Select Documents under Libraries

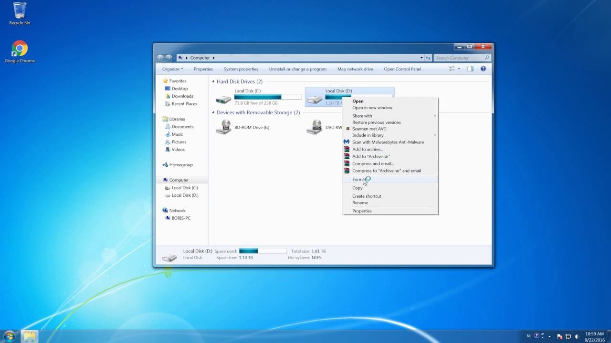pyautogui.click(x=182, y=127)
